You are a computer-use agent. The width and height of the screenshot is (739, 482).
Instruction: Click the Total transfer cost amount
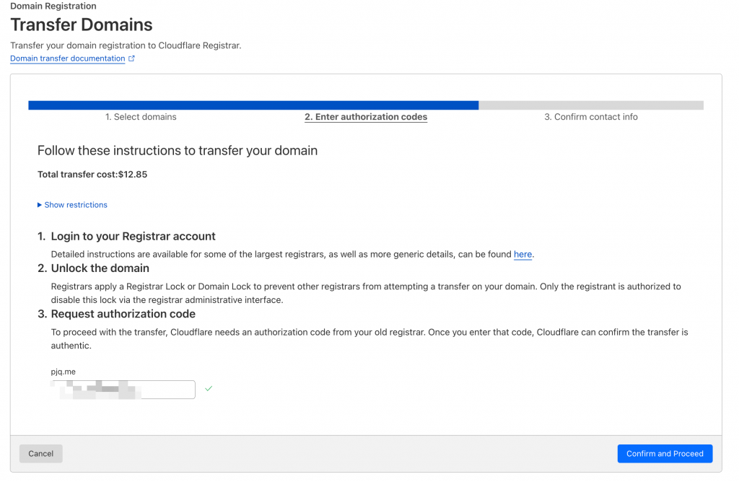coord(133,175)
